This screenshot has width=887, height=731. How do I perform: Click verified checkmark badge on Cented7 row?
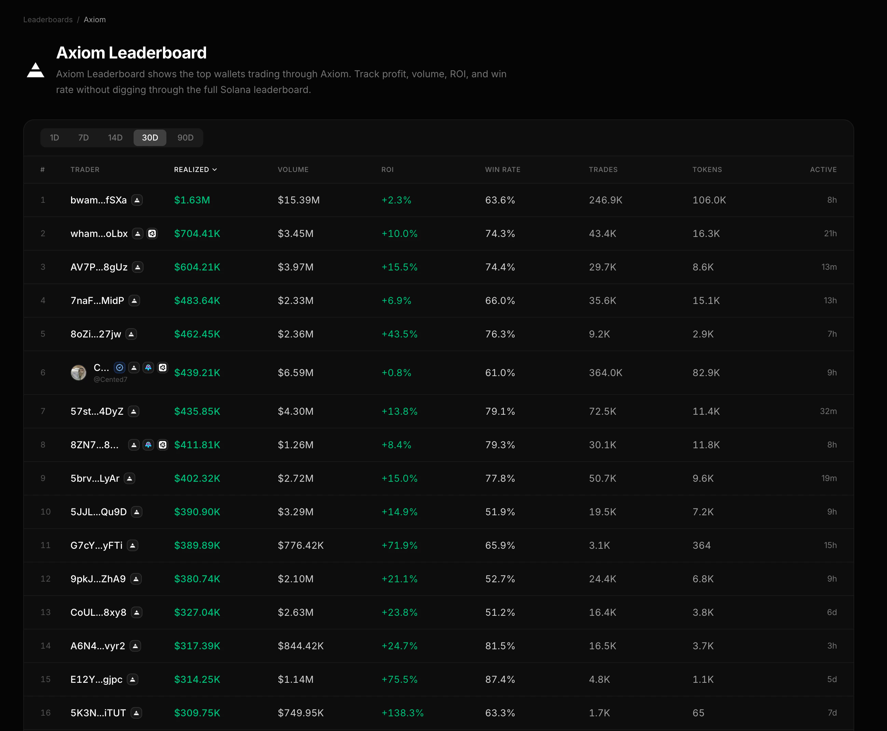click(120, 368)
